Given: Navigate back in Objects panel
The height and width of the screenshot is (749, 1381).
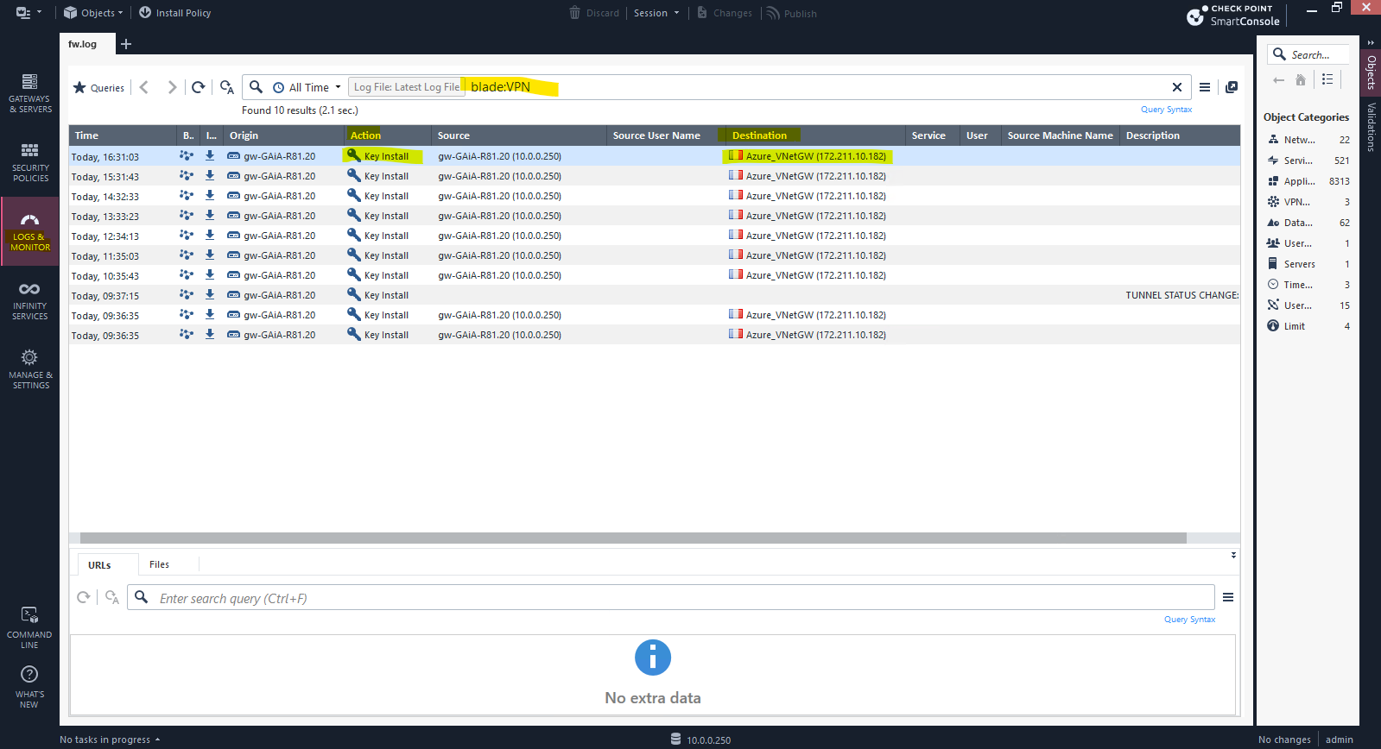Looking at the screenshot, I should coord(1279,79).
